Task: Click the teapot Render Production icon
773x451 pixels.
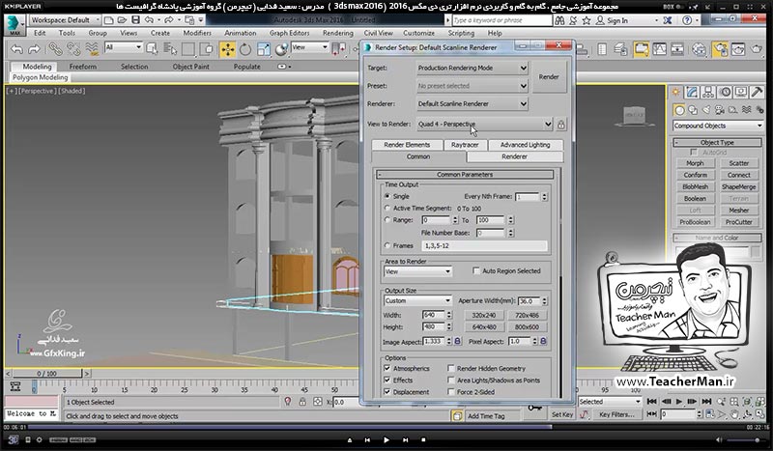Action: click(x=757, y=49)
